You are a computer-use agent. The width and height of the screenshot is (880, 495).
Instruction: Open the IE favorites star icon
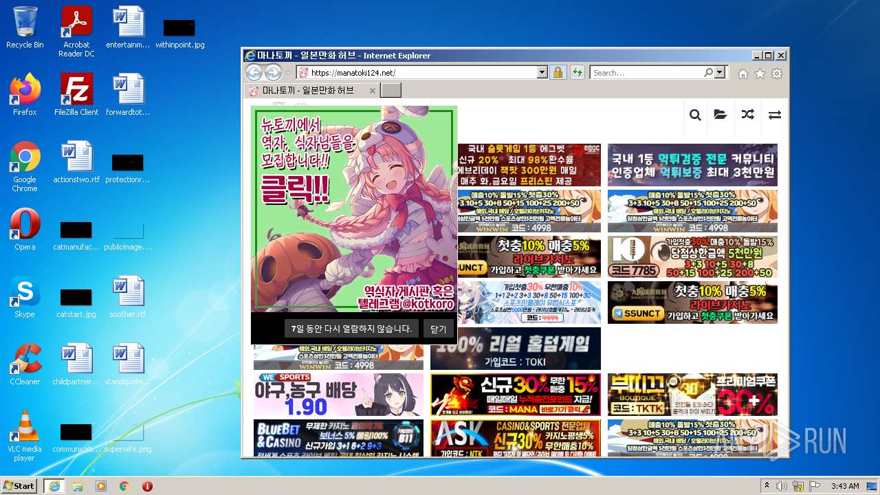coord(760,74)
